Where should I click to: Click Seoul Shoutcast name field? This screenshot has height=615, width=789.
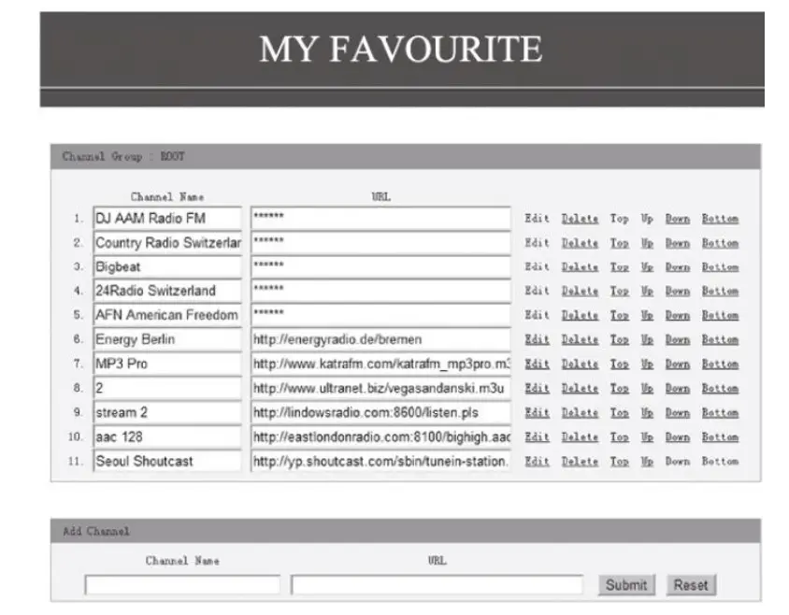click(x=167, y=461)
